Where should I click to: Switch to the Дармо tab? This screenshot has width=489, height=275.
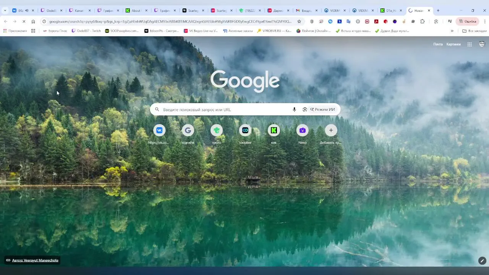point(278,11)
